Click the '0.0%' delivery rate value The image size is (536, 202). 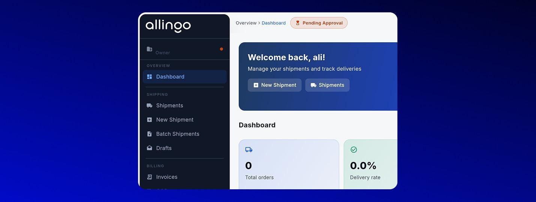pos(363,165)
